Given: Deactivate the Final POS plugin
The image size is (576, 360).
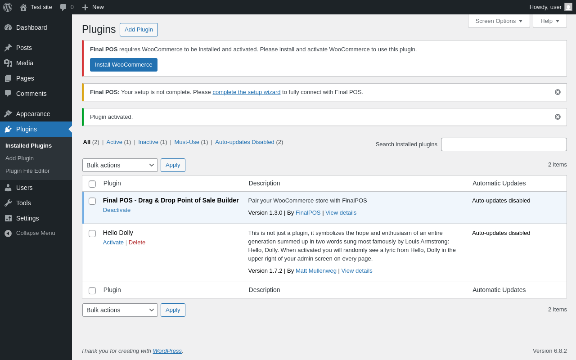Looking at the screenshot, I should [x=117, y=210].
